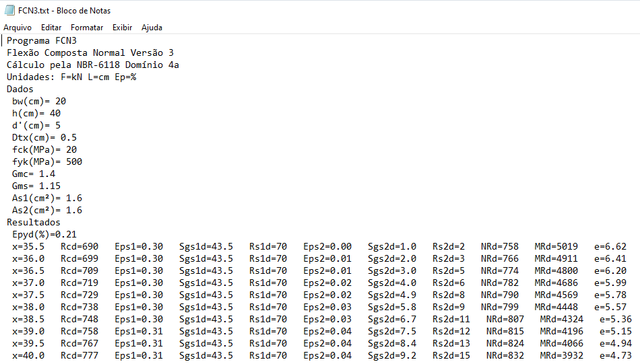Open the Arquivo menu

click(x=18, y=28)
